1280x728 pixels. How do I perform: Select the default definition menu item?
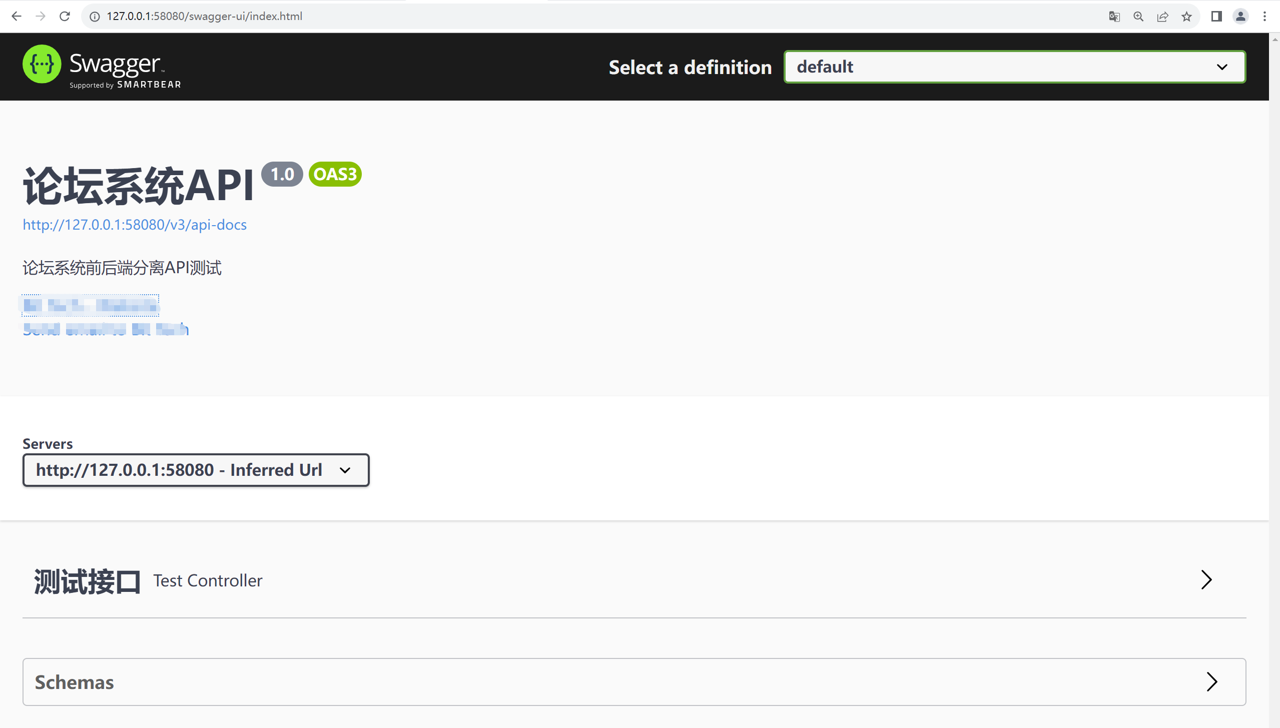click(x=1015, y=66)
